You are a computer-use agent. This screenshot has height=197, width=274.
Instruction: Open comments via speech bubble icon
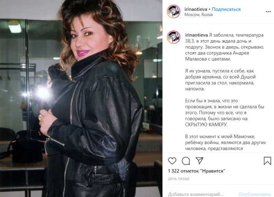(x=186, y=161)
